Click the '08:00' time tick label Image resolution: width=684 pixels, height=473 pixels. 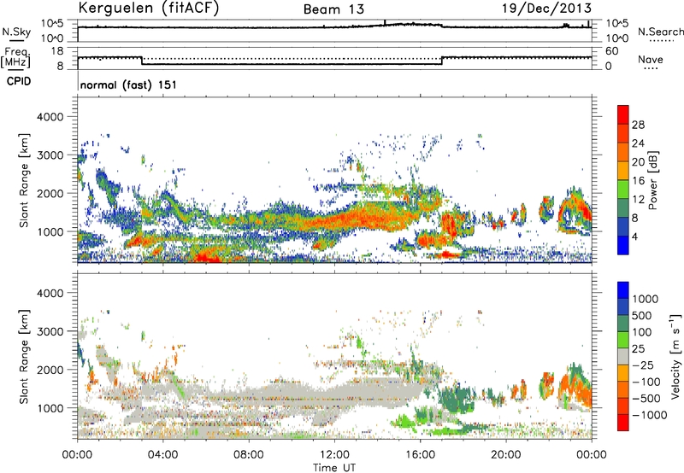tap(249, 455)
